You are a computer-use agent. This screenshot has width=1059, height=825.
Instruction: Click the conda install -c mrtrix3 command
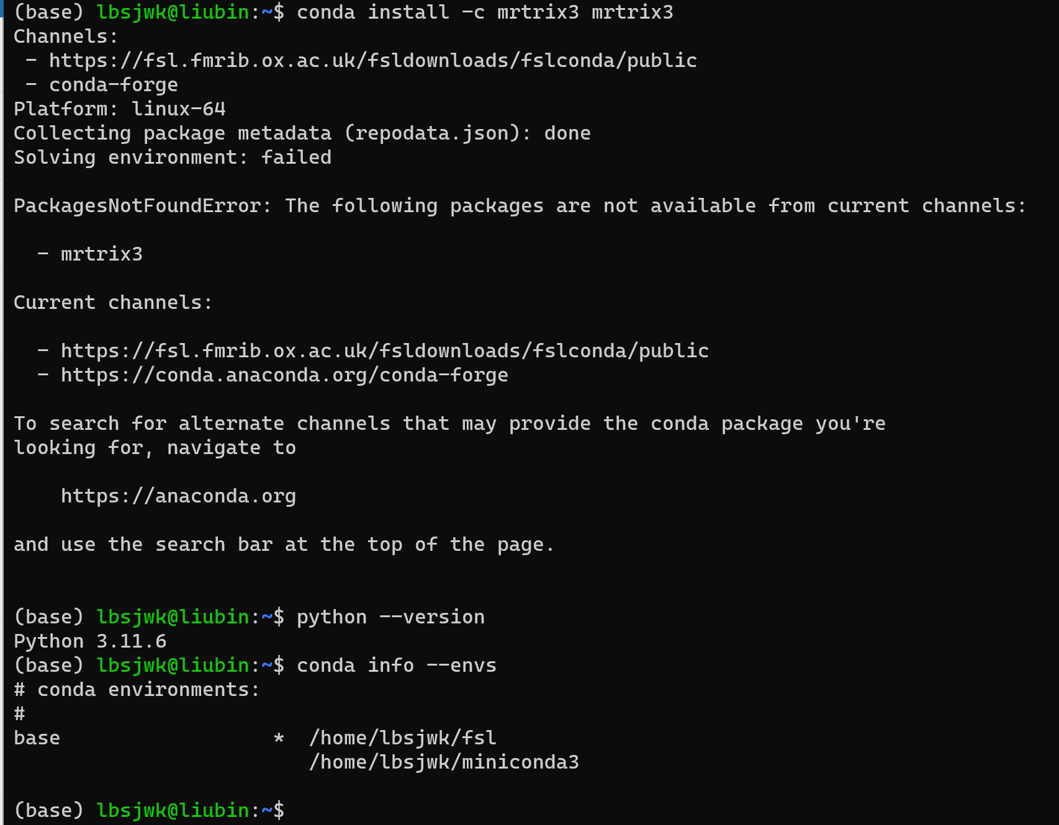coord(484,12)
